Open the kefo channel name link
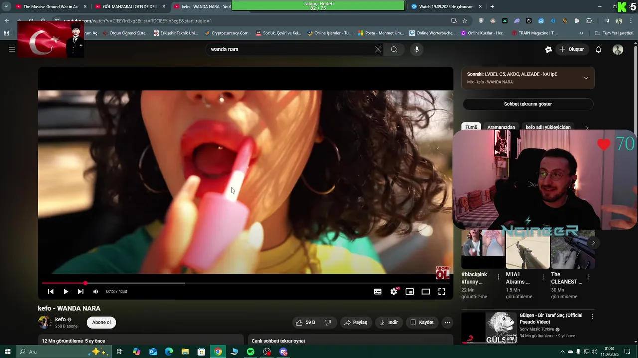This screenshot has width=638, height=358. pyautogui.click(x=60, y=319)
